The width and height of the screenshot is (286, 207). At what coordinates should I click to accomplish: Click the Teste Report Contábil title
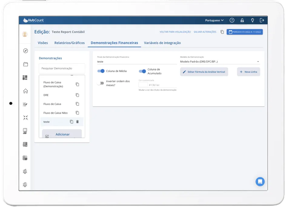68,32
